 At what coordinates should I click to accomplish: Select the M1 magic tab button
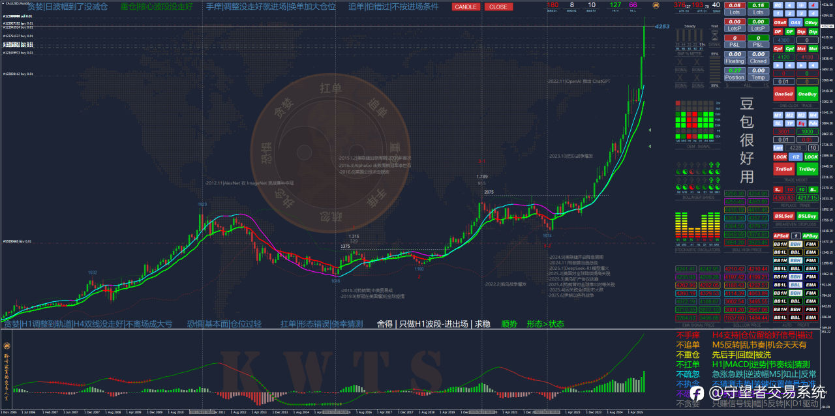pyautogui.click(x=778, y=115)
